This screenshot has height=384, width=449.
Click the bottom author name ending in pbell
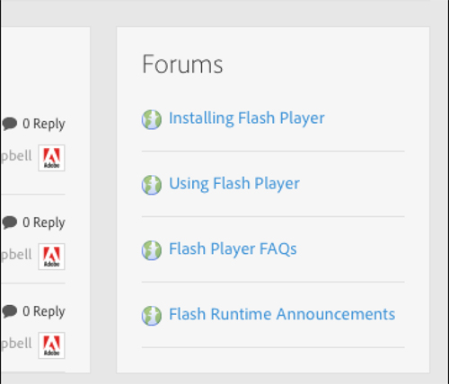[16, 344]
